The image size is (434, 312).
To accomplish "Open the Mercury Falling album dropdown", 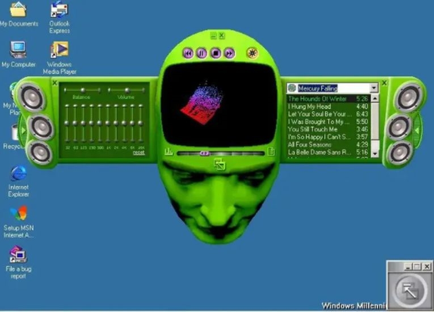I will pyautogui.click(x=374, y=88).
